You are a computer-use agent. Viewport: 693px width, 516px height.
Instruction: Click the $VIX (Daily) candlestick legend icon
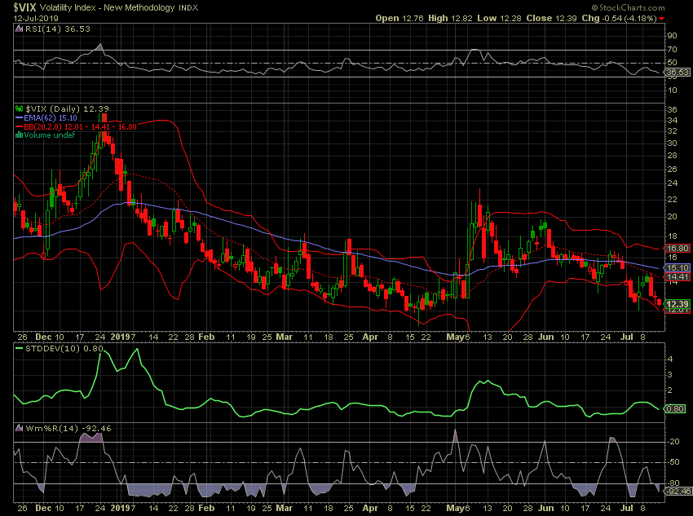click(x=19, y=108)
